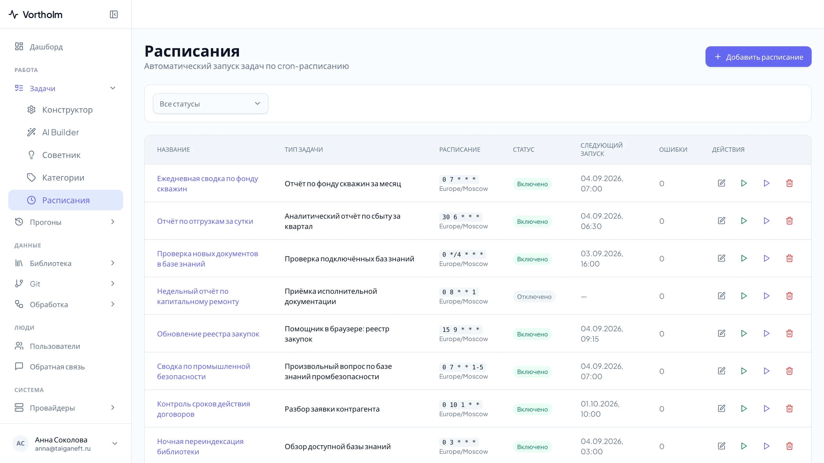Open Советник in sidebar
Viewport: 824px width, 463px height.
tap(66, 155)
